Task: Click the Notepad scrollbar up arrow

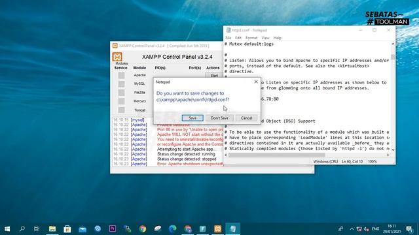Action: (393, 44)
